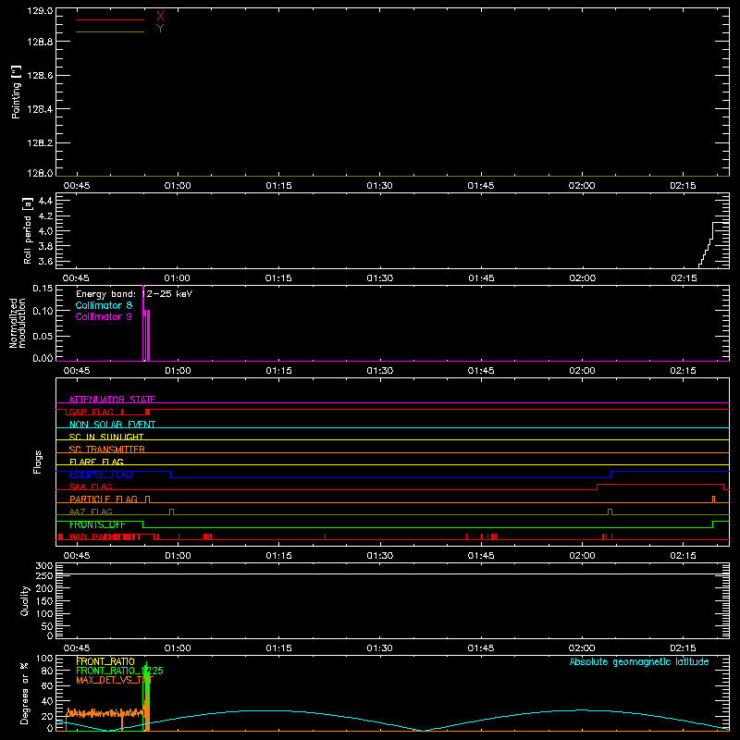Click the FRONT_RATIO legend entry
This screenshot has height=740, width=740.
point(105,661)
